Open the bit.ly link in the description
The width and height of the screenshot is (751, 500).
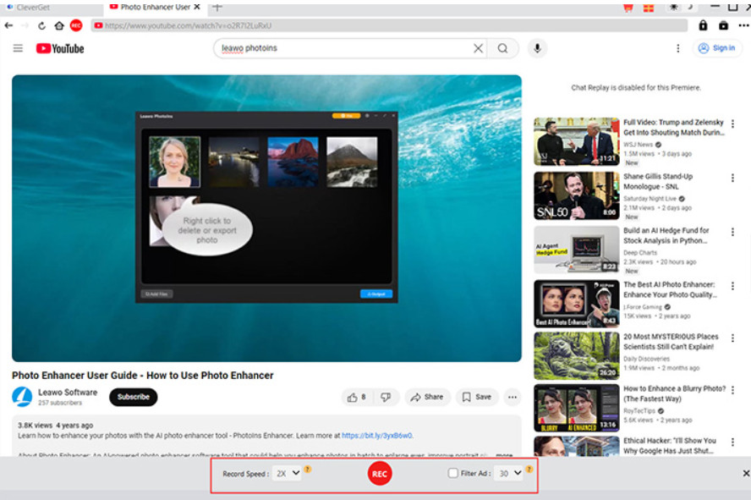(x=377, y=436)
